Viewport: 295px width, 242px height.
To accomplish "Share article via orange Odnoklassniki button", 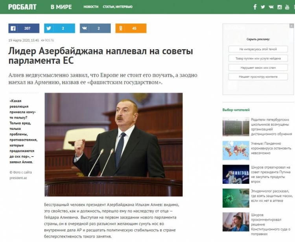I will (x=131, y=28).
